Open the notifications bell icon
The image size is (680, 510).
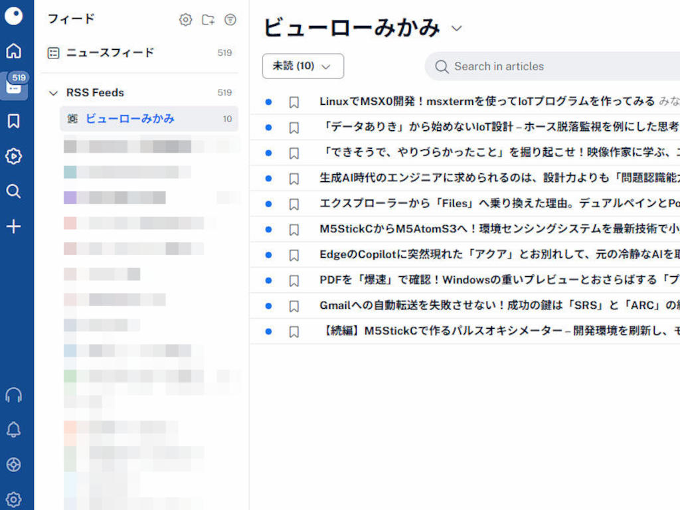[13, 430]
